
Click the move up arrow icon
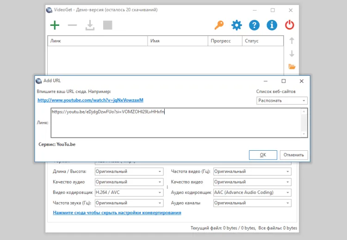291,41
